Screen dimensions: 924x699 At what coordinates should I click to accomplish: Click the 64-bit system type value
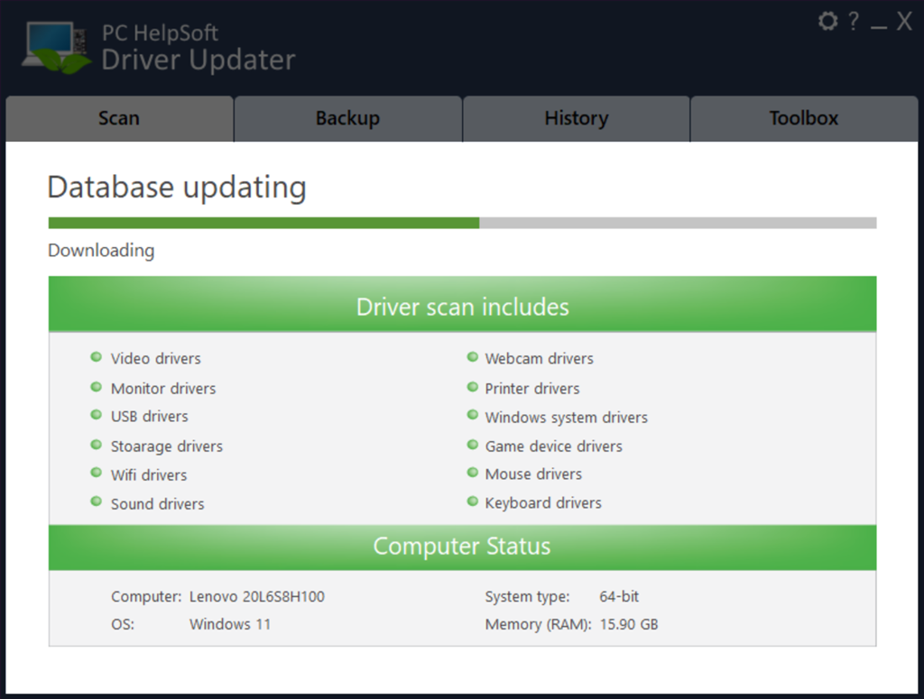[x=619, y=596]
